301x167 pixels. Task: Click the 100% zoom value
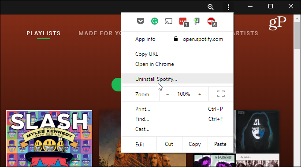(183, 94)
